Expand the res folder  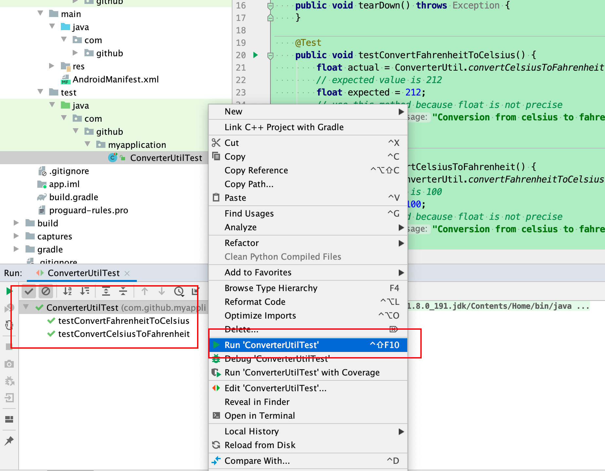[52, 65]
